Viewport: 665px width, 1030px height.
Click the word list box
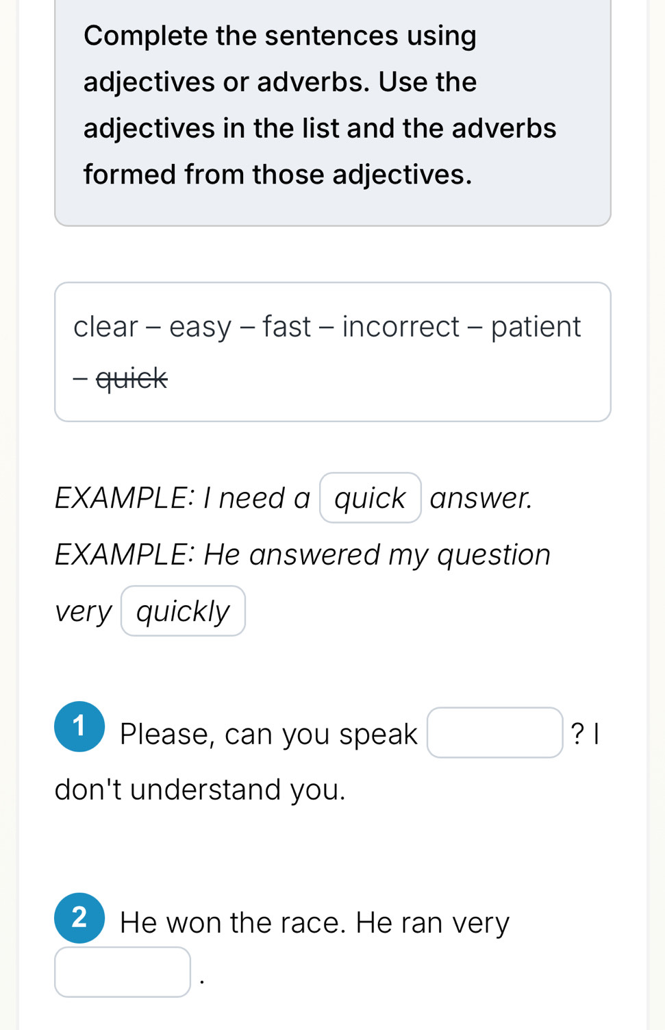click(x=333, y=351)
